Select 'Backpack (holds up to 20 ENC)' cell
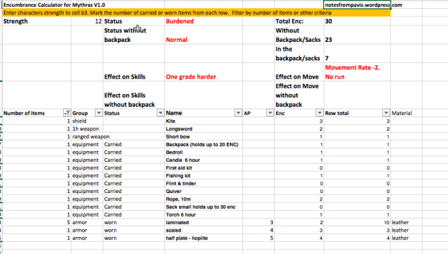The width and height of the screenshot is (448, 254). point(204,144)
